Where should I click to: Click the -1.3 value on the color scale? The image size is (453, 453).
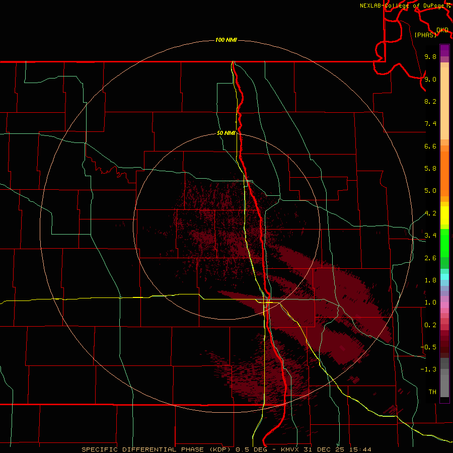(x=428, y=369)
